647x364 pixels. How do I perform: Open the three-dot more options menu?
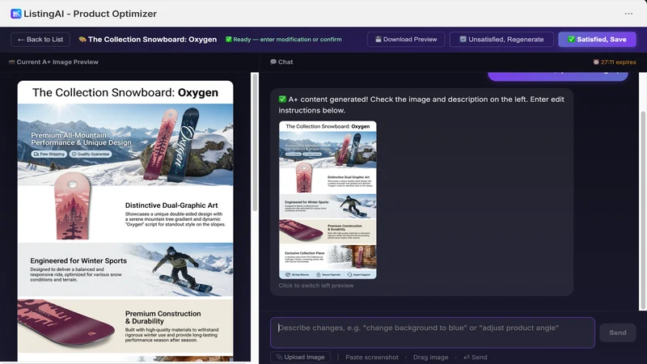coord(628,14)
